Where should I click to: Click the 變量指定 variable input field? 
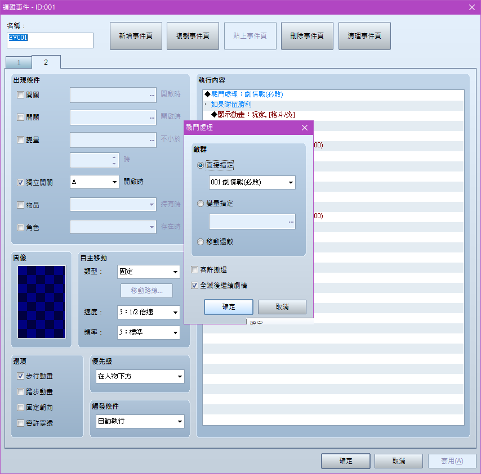pos(252,222)
